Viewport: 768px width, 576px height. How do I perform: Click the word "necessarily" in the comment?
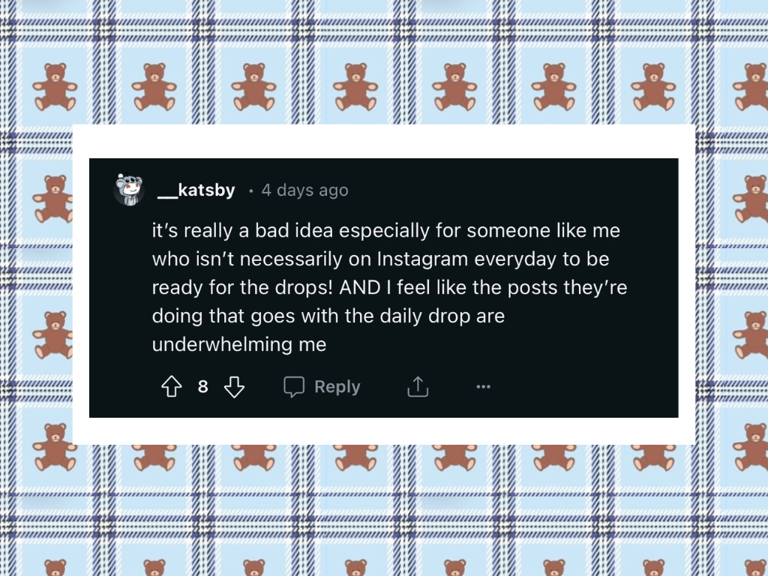click(285, 259)
